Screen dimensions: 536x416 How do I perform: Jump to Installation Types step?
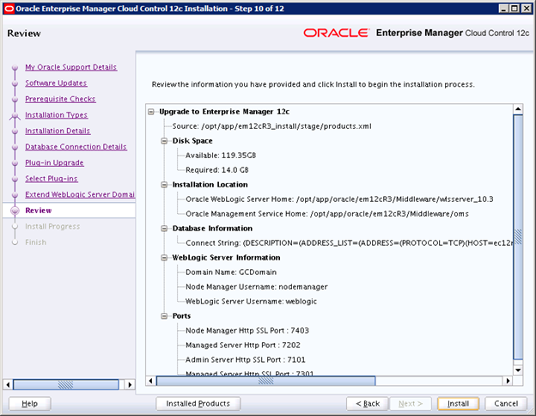[x=57, y=115]
